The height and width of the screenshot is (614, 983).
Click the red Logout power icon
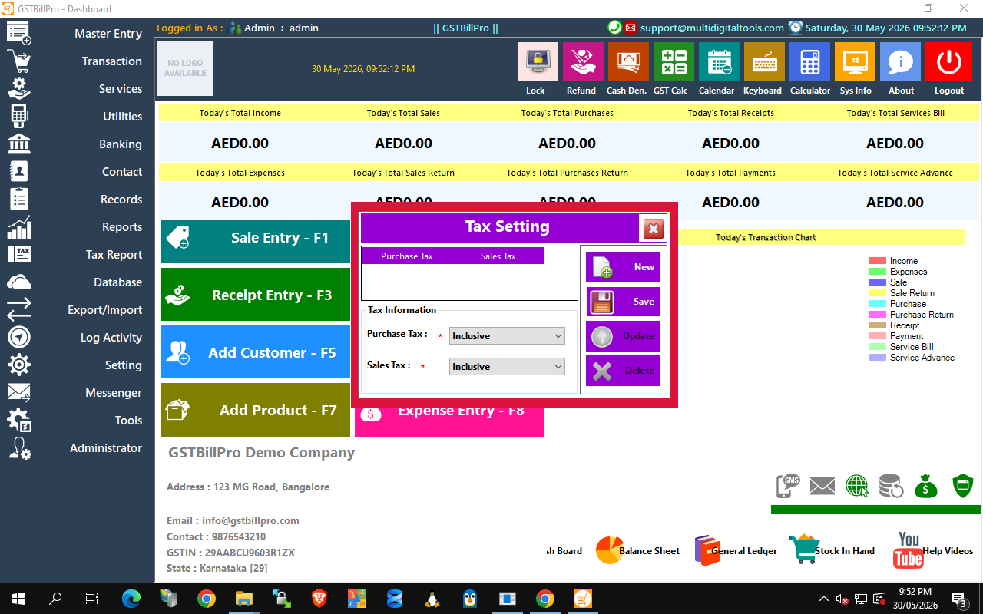coord(948,62)
